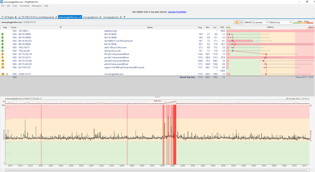The width and height of the screenshot is (315, 172).
Task: Click the Name column header
Action: (150, 27)
